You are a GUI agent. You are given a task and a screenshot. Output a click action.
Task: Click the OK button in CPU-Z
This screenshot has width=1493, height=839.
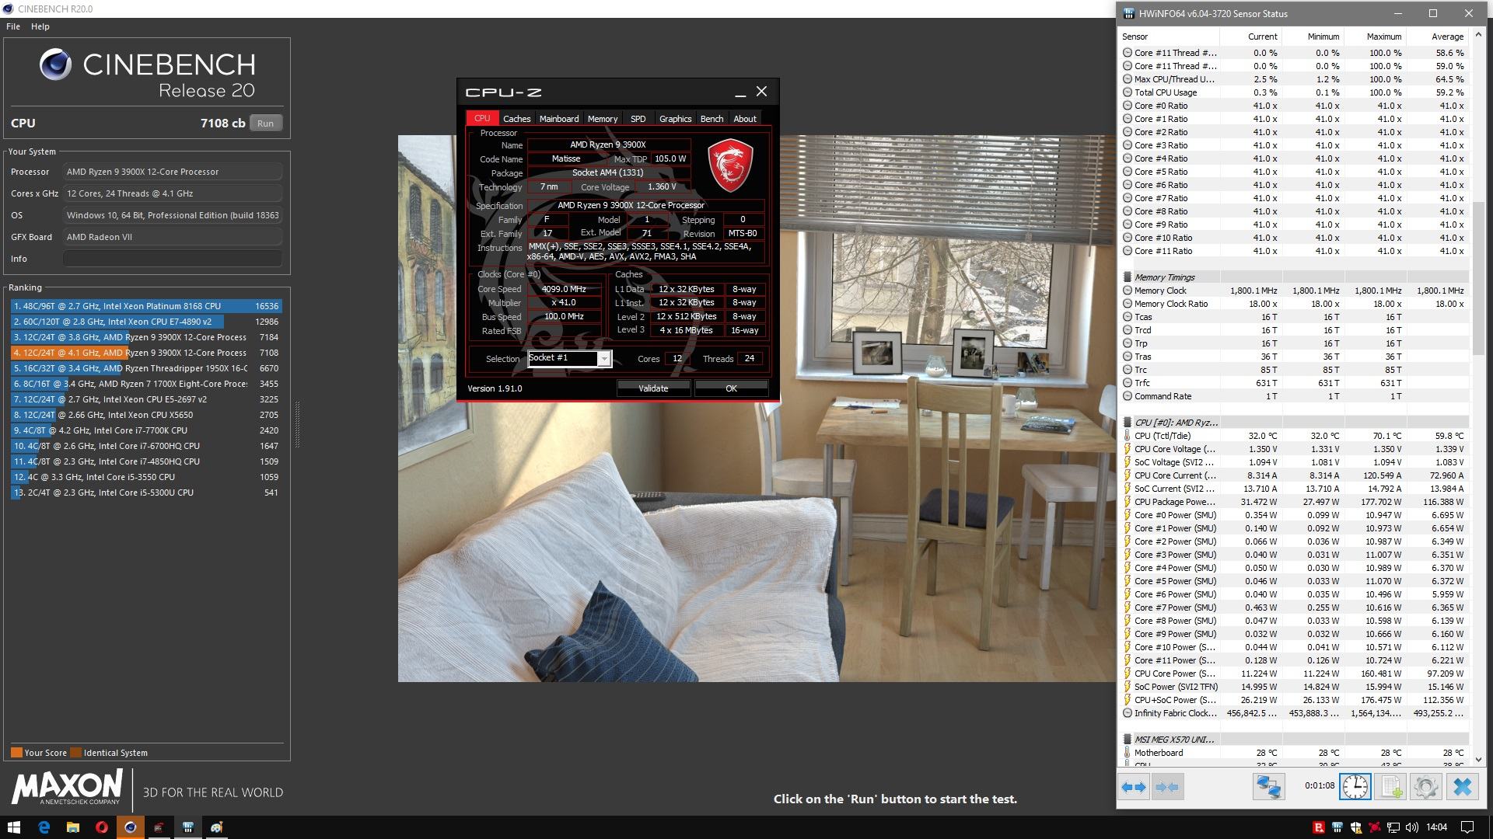pos(731,388)
